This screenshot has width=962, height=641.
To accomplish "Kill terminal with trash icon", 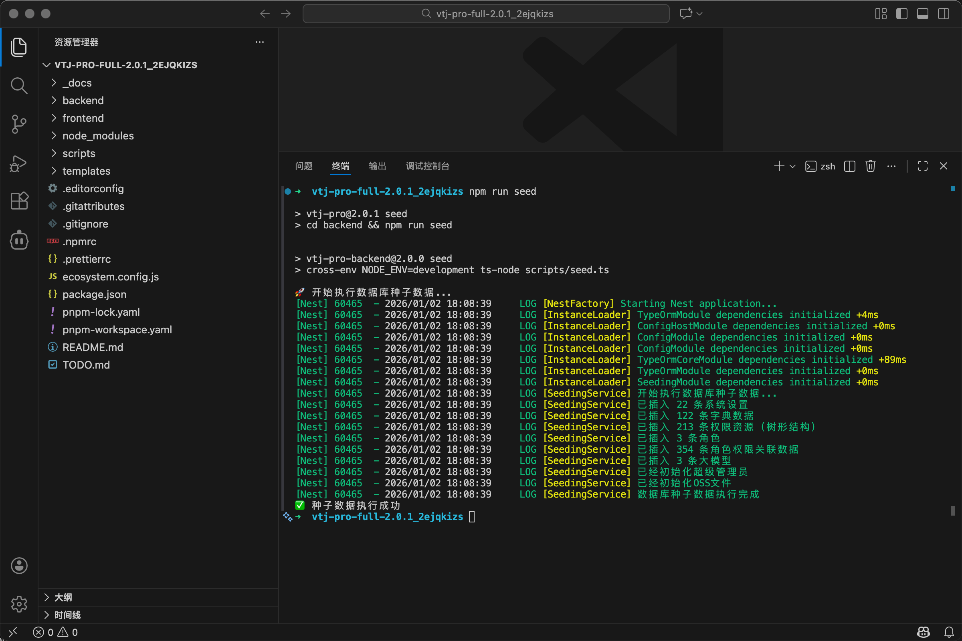I will pos(870,166).
